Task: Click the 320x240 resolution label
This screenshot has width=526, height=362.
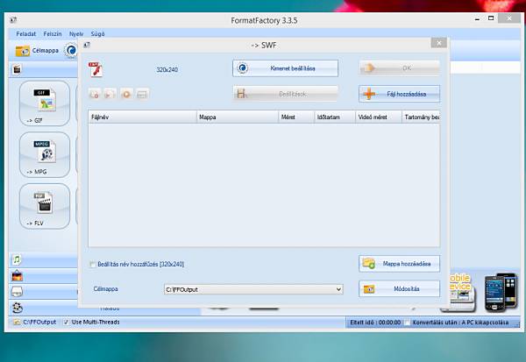Action: [167, 70]
